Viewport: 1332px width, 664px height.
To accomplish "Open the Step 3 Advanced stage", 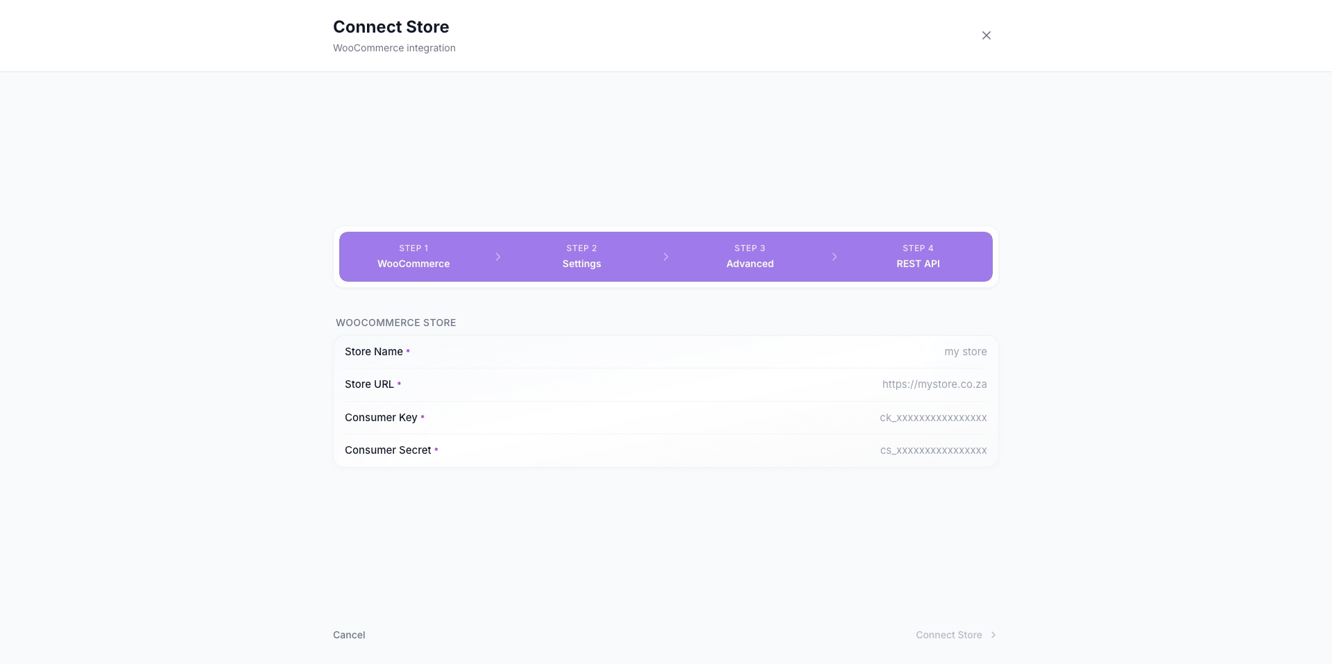I will (x=749, y=257).
